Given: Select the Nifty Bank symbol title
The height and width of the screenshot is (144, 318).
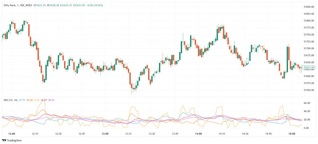Looking at the screenshot, I should pos(11,5).
